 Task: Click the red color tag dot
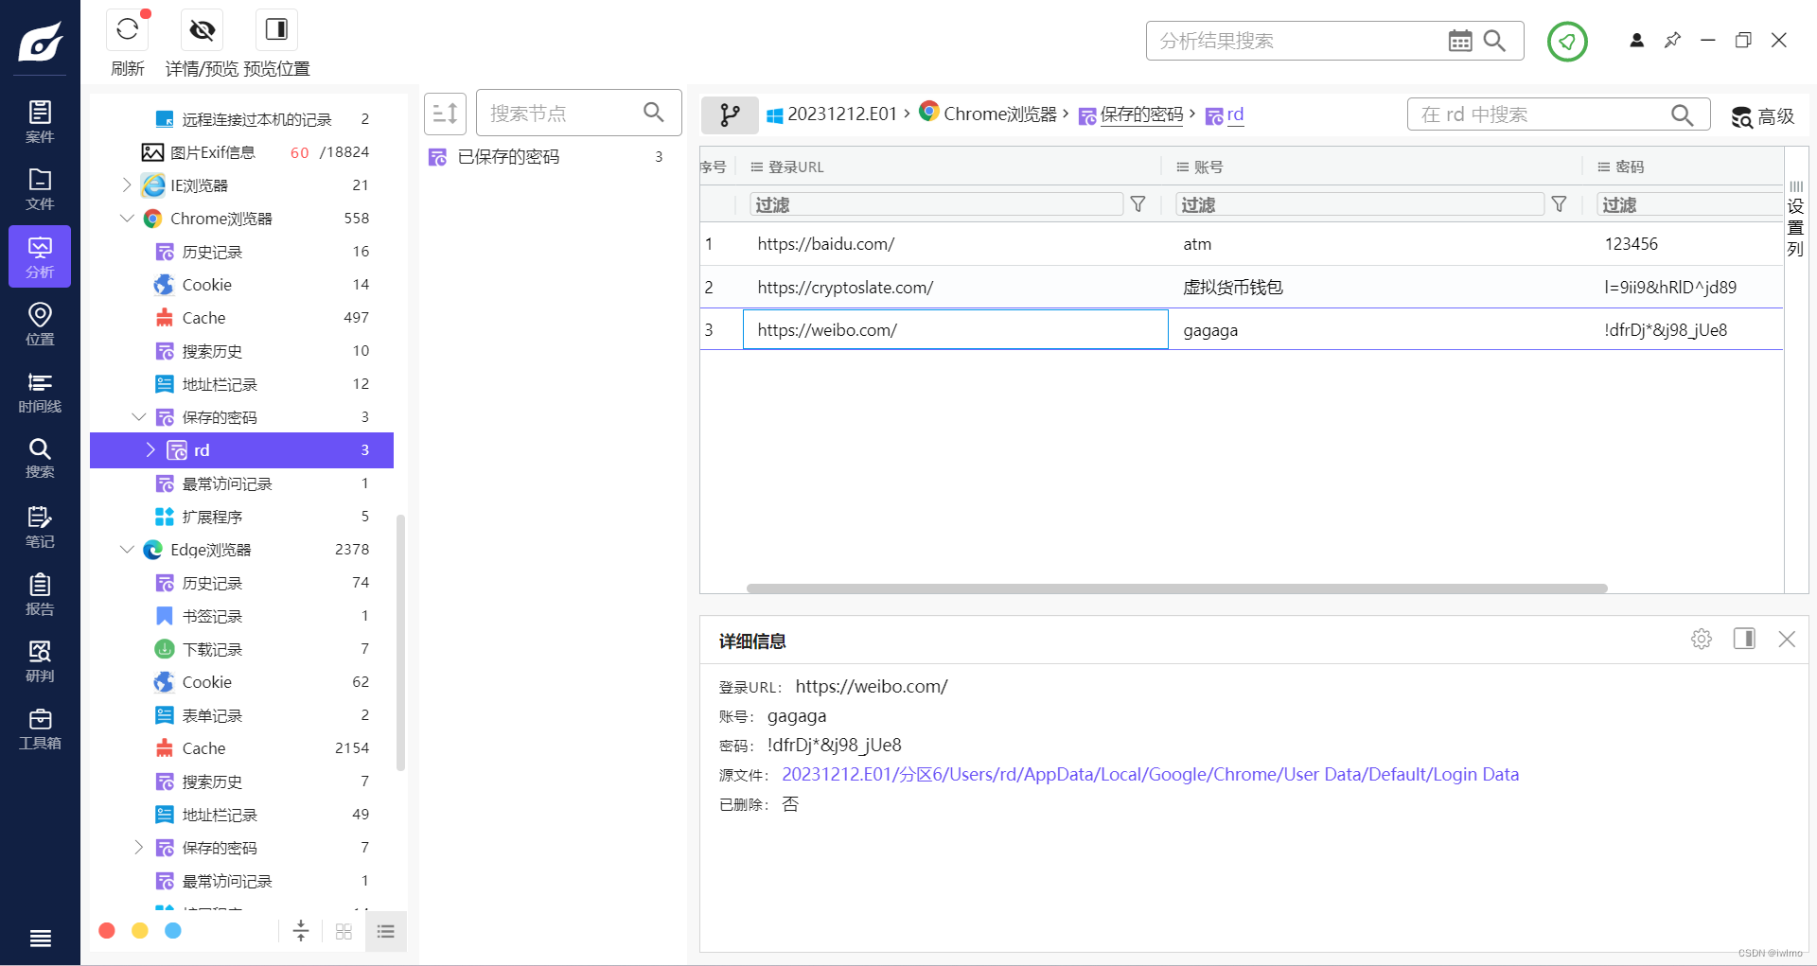coord(107,931)
